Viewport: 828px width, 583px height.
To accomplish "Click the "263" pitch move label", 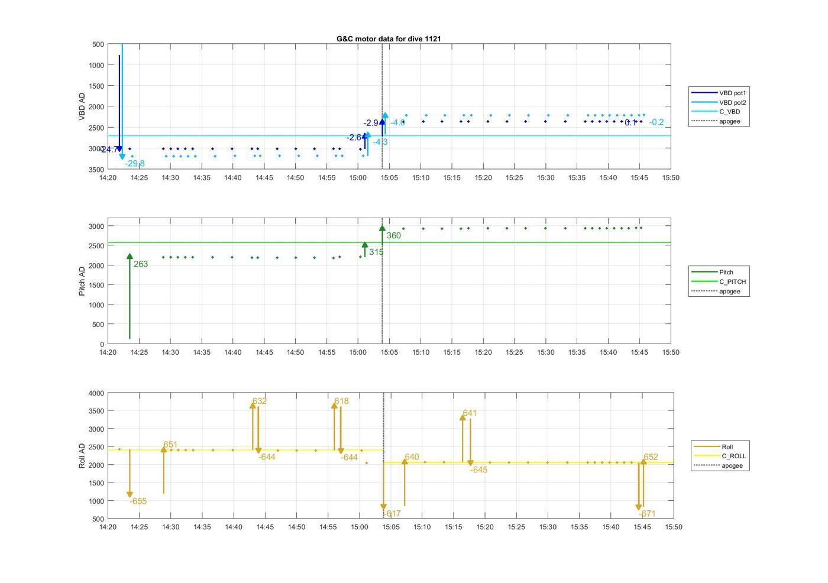I will (141, 264).
